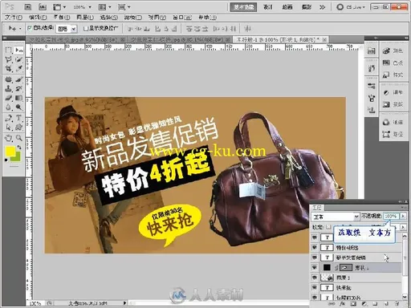The height and width of the screenshot is (308, 411).
Task: Create new adjustment layer icon
Action: click(364, 304)
